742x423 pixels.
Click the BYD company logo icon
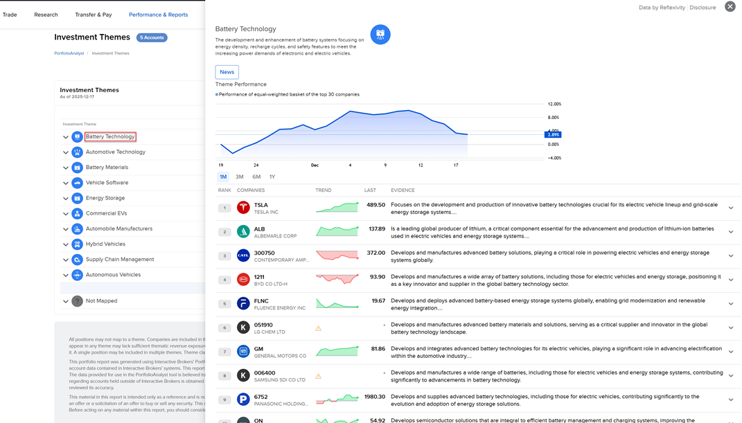[x=243, y=280]
